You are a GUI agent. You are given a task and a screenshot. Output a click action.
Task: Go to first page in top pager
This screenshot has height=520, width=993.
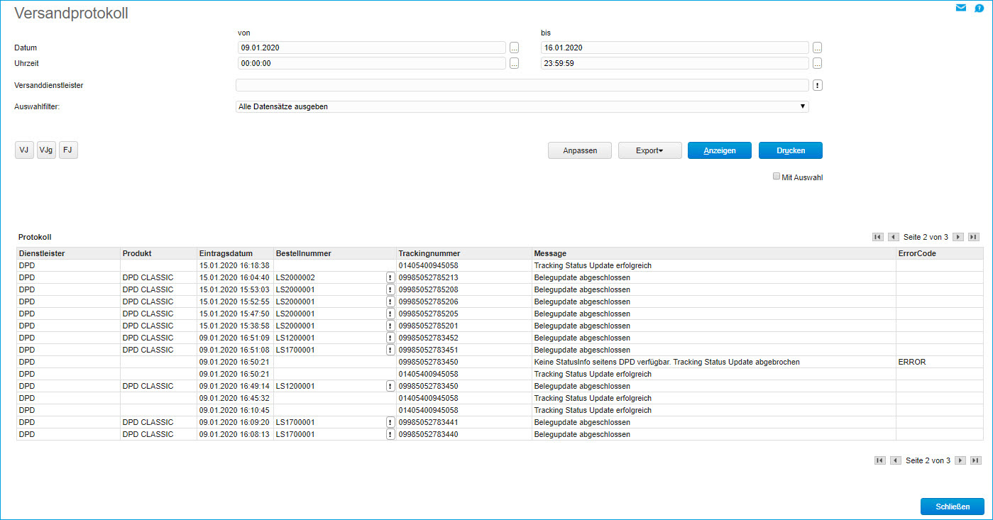pos(878,237)
